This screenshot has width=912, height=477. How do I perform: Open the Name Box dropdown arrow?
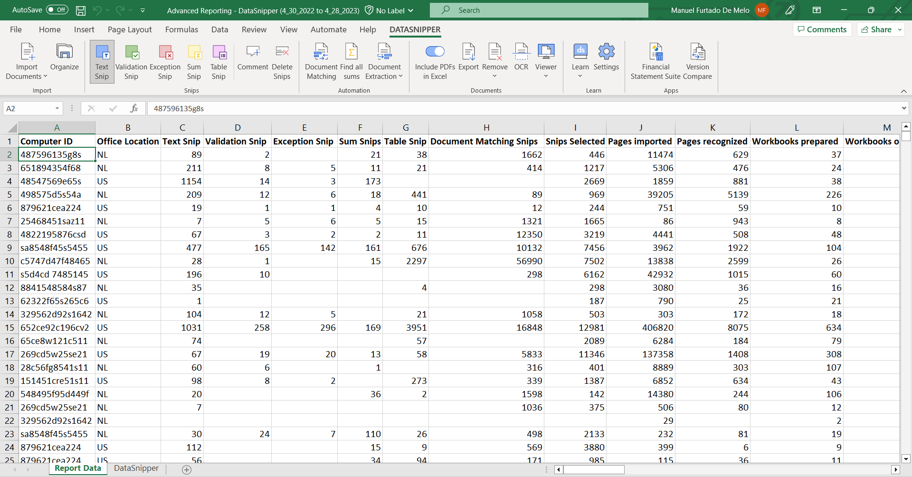(57, 108)
